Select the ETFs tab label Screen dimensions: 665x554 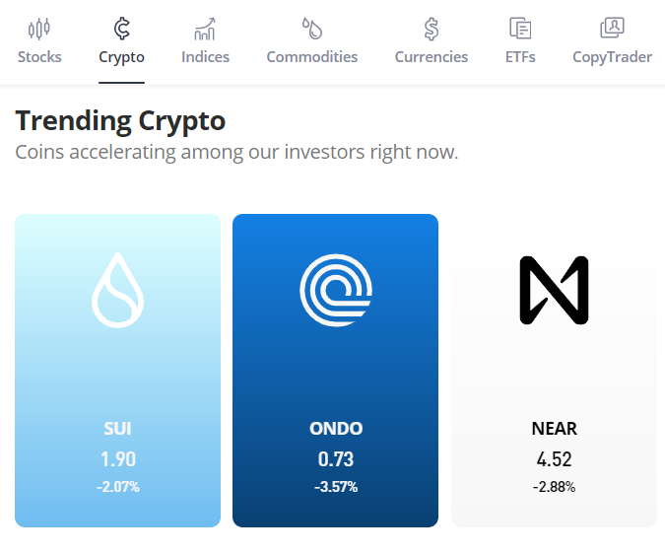(520, 57)
